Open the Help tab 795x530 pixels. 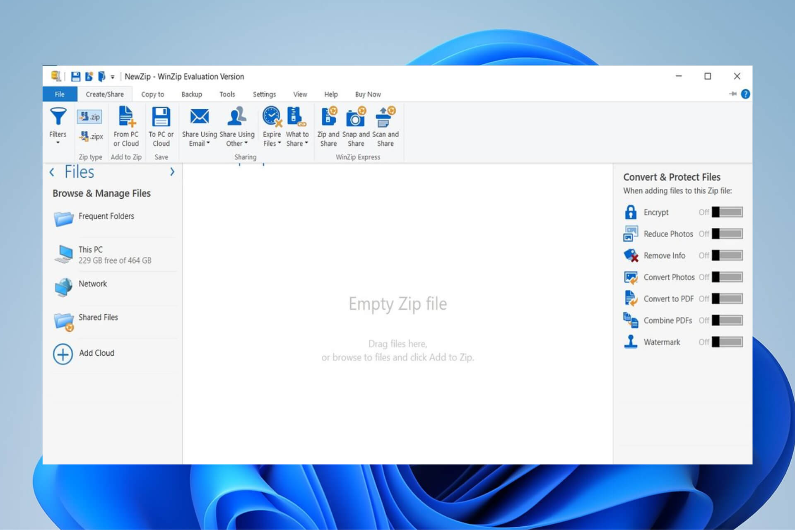point(331,94)
